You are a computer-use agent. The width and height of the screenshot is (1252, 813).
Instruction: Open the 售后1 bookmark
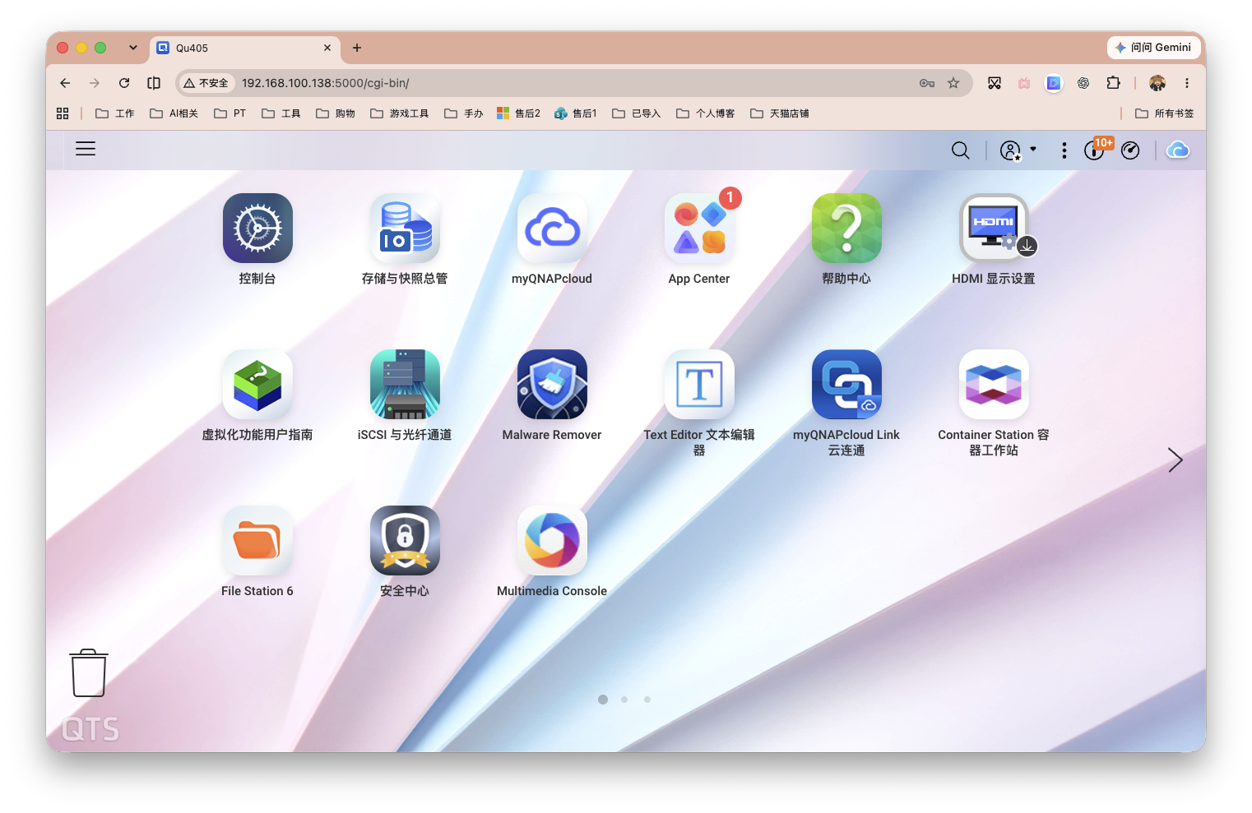pos(576,113)
